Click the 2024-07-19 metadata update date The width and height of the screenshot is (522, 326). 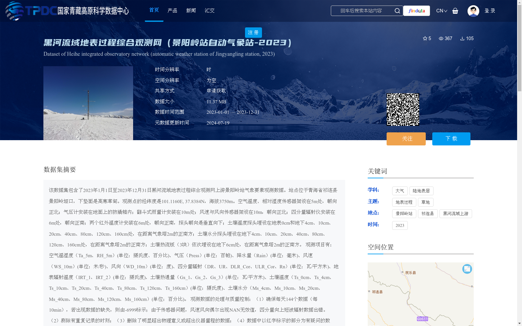(218, 123)
